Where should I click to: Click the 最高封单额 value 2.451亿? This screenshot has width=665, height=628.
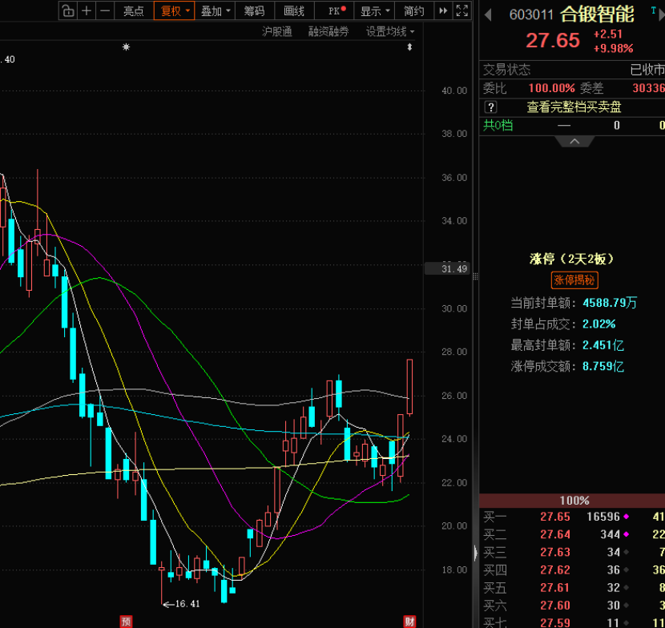603,345
